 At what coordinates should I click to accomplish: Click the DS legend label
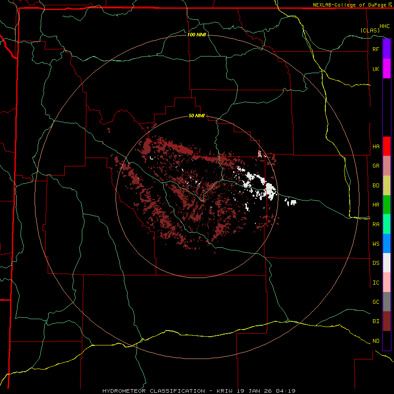pyautogui.click(x=376, y=263)
